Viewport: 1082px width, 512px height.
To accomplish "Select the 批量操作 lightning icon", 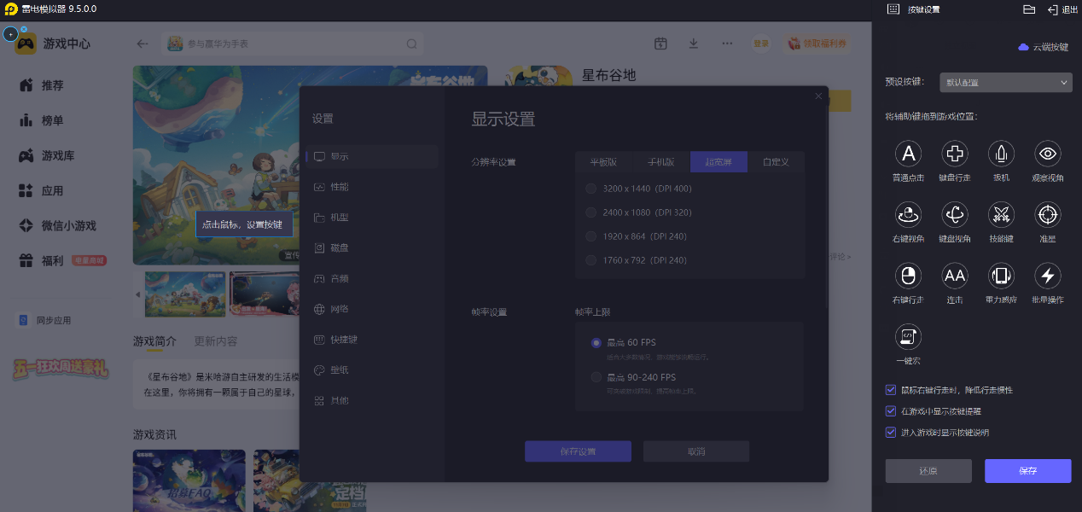I will [1048, 276].
